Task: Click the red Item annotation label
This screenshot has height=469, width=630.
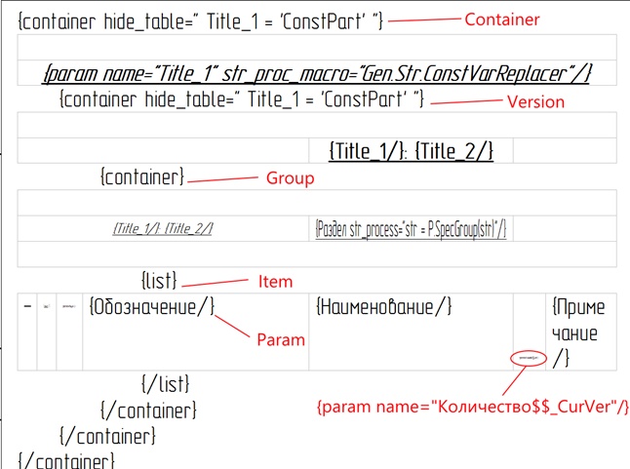Action: (x=275, y=282)
